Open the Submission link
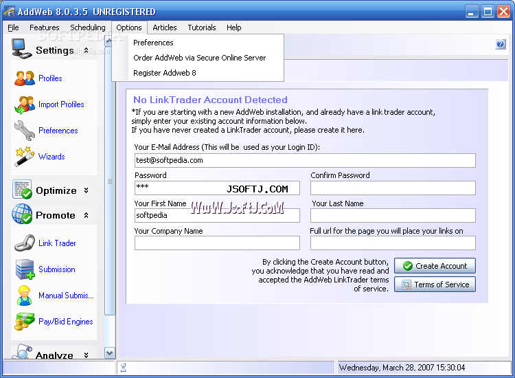 (x=57, y=269)
